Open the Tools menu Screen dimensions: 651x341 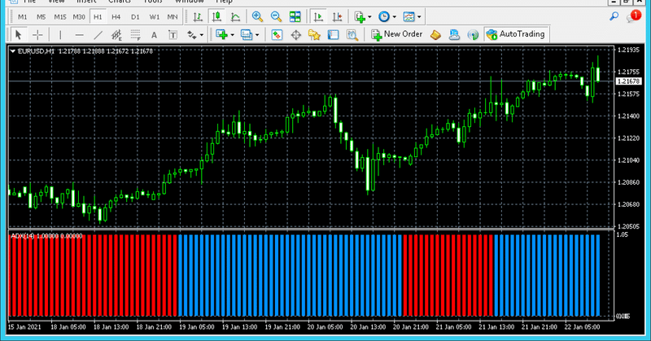[x=153, y=2]
